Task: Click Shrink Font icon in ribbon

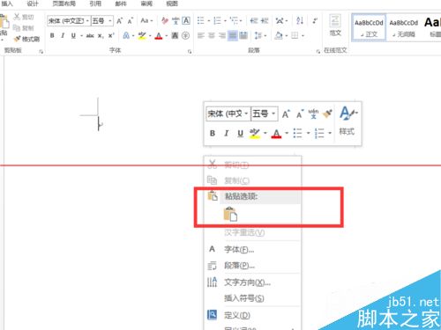Action: pos(130,21)
